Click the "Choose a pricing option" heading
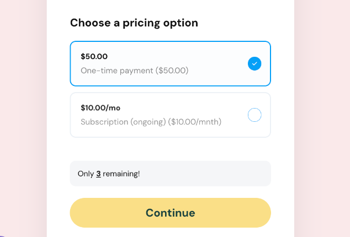This screenshot has width=350, height=237. [x=134, y=23]
